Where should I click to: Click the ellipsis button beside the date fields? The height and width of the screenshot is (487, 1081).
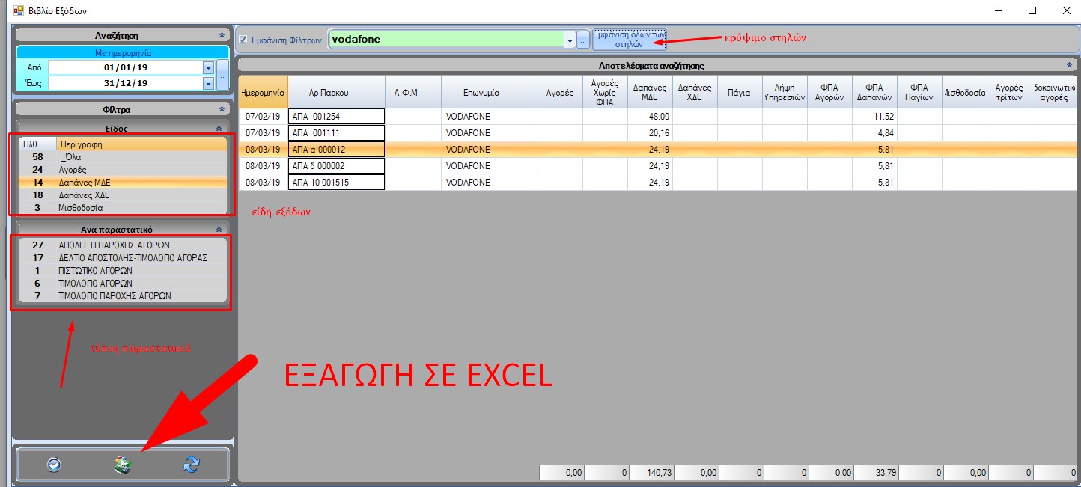click(222, 76)
